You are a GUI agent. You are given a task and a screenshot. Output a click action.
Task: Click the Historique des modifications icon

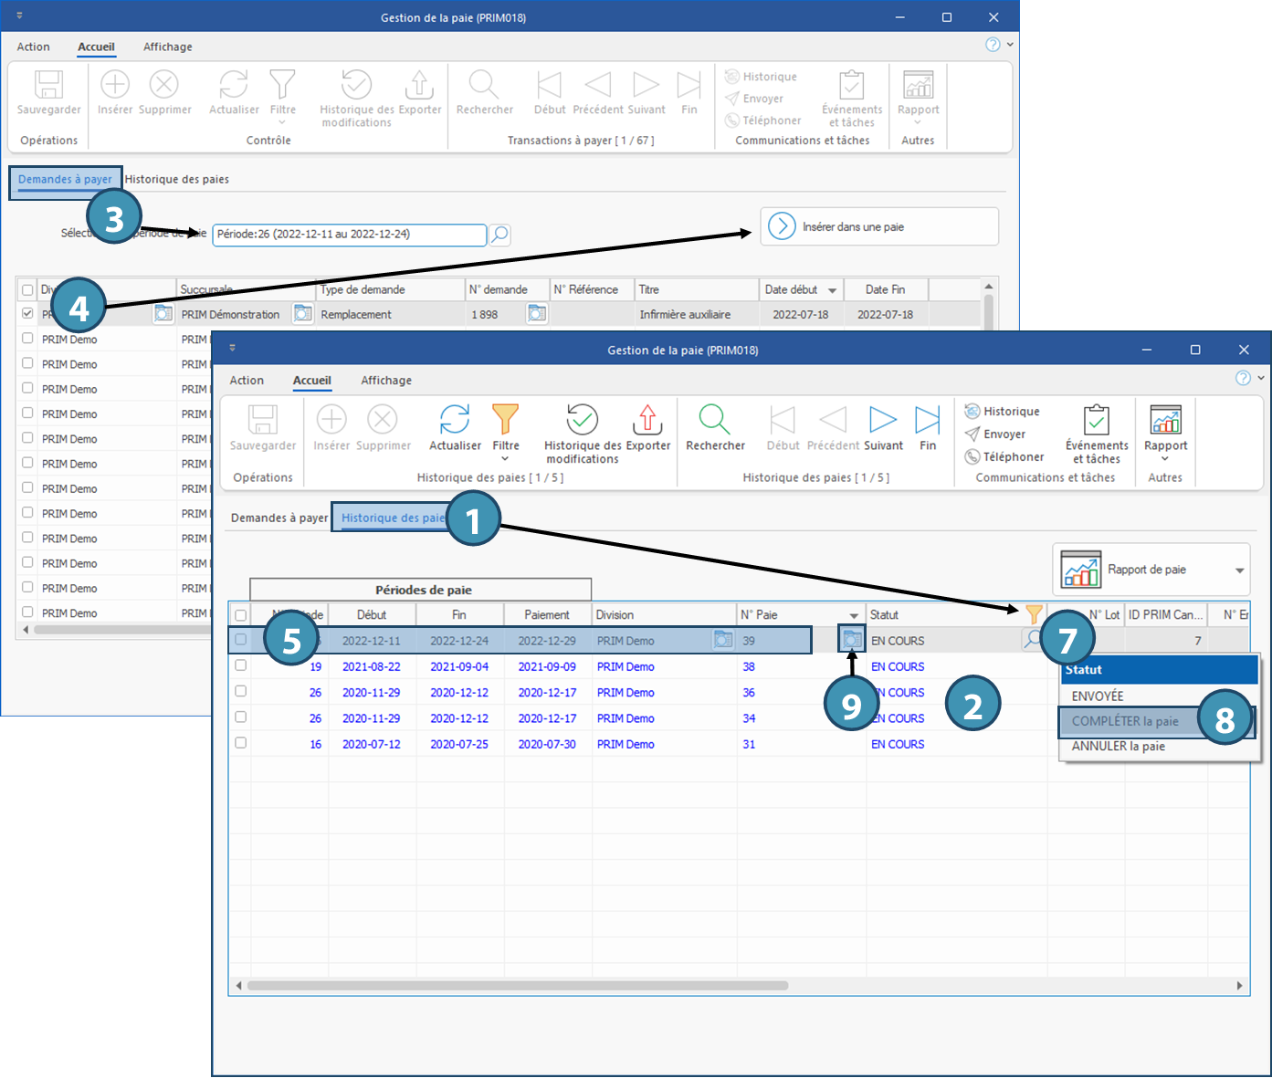pos(583,420)
